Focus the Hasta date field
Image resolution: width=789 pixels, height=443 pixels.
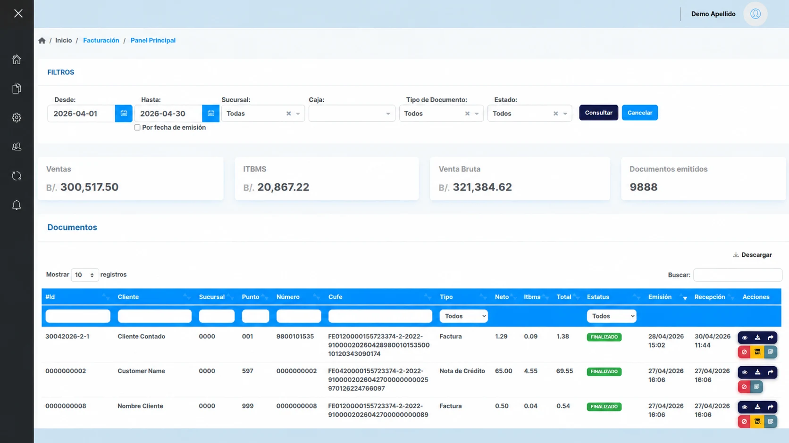coord(168,114)
